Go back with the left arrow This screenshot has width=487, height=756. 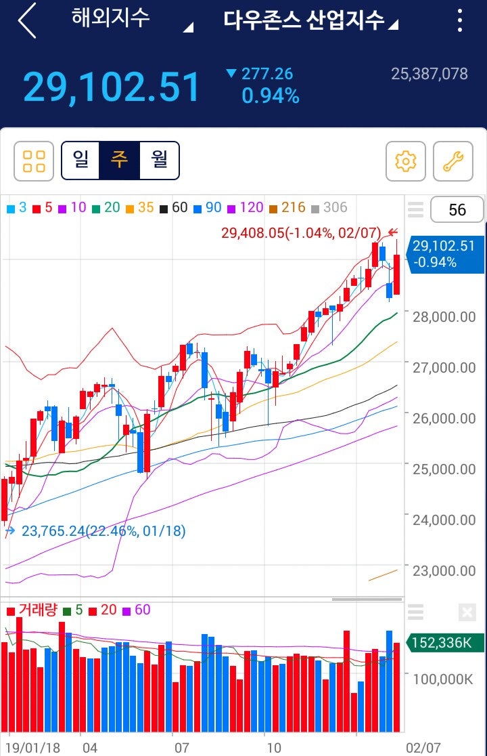click(x=27, y=21)
